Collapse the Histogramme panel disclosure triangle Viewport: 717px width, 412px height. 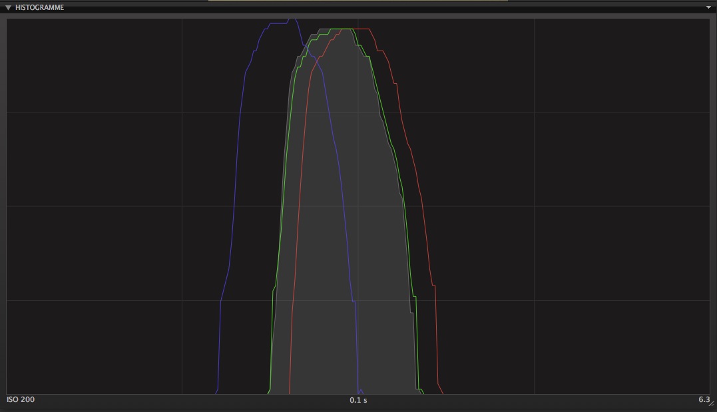(x=8, y=8)
